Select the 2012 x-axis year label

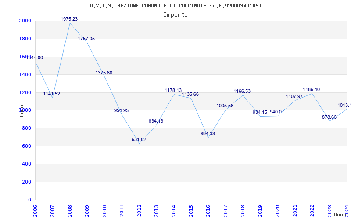pos(139,211)
